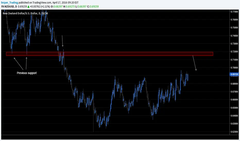Screen dimensions: 240x141
Task: Click the April 17, 2016 09:20 EST timestamp
Action: pos(65,3)
